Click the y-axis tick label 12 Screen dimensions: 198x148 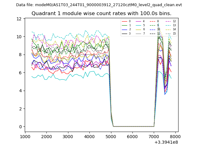click(x=19, y=19)
